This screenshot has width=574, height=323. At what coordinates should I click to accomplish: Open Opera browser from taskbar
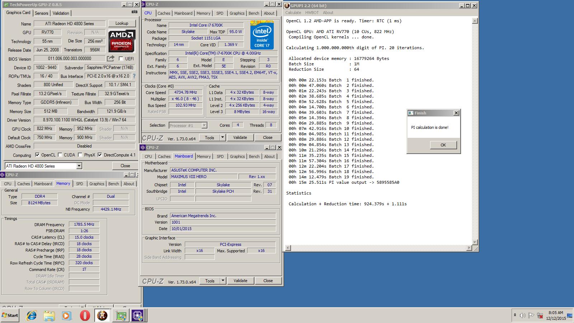(x=85, y=315)
